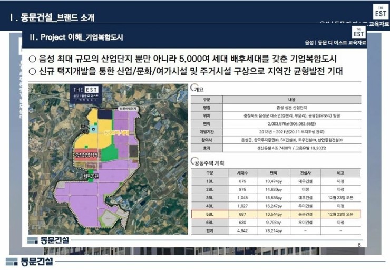Click the 687 households cell
This screenshot has width=390, height=270.
coord(242,214)
